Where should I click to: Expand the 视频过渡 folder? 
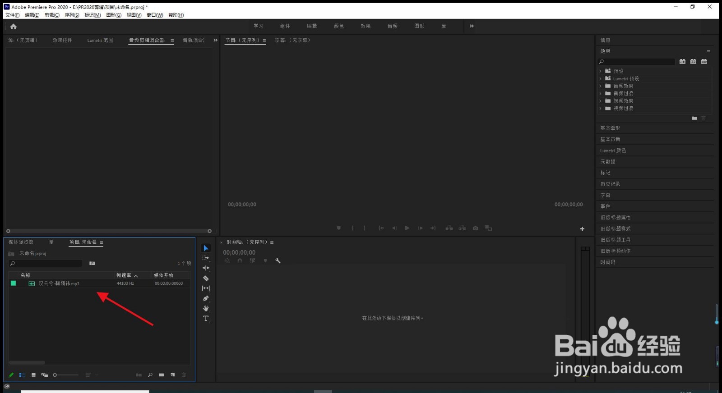tap(601, 108)
